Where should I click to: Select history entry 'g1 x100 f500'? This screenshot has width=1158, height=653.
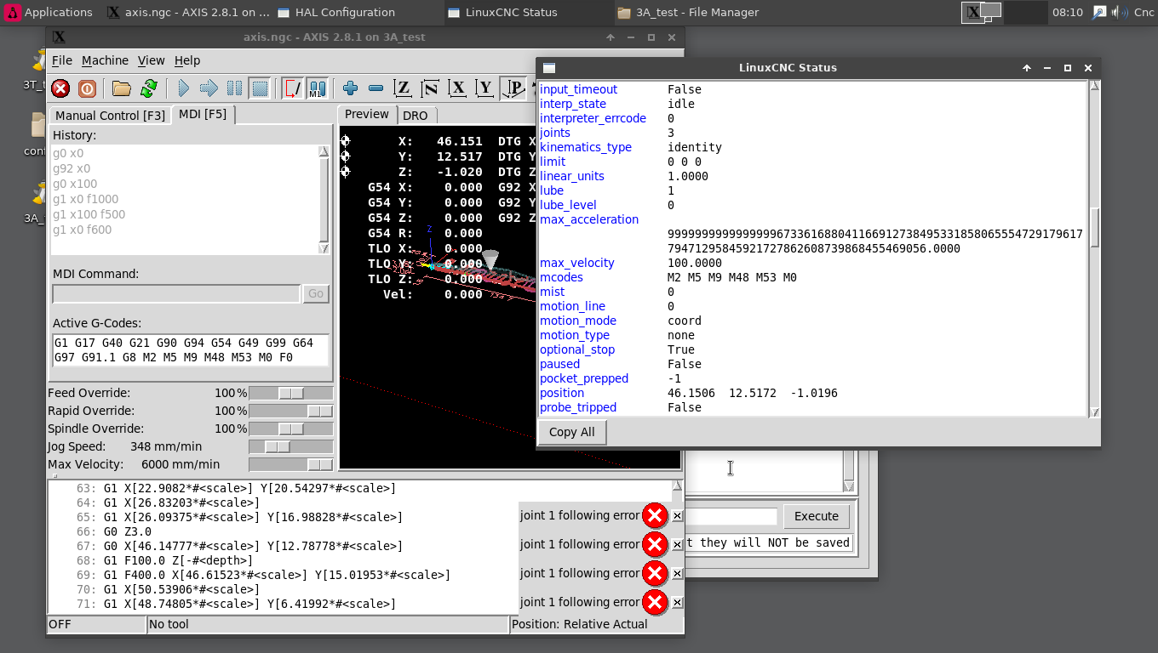click(89, 214)
